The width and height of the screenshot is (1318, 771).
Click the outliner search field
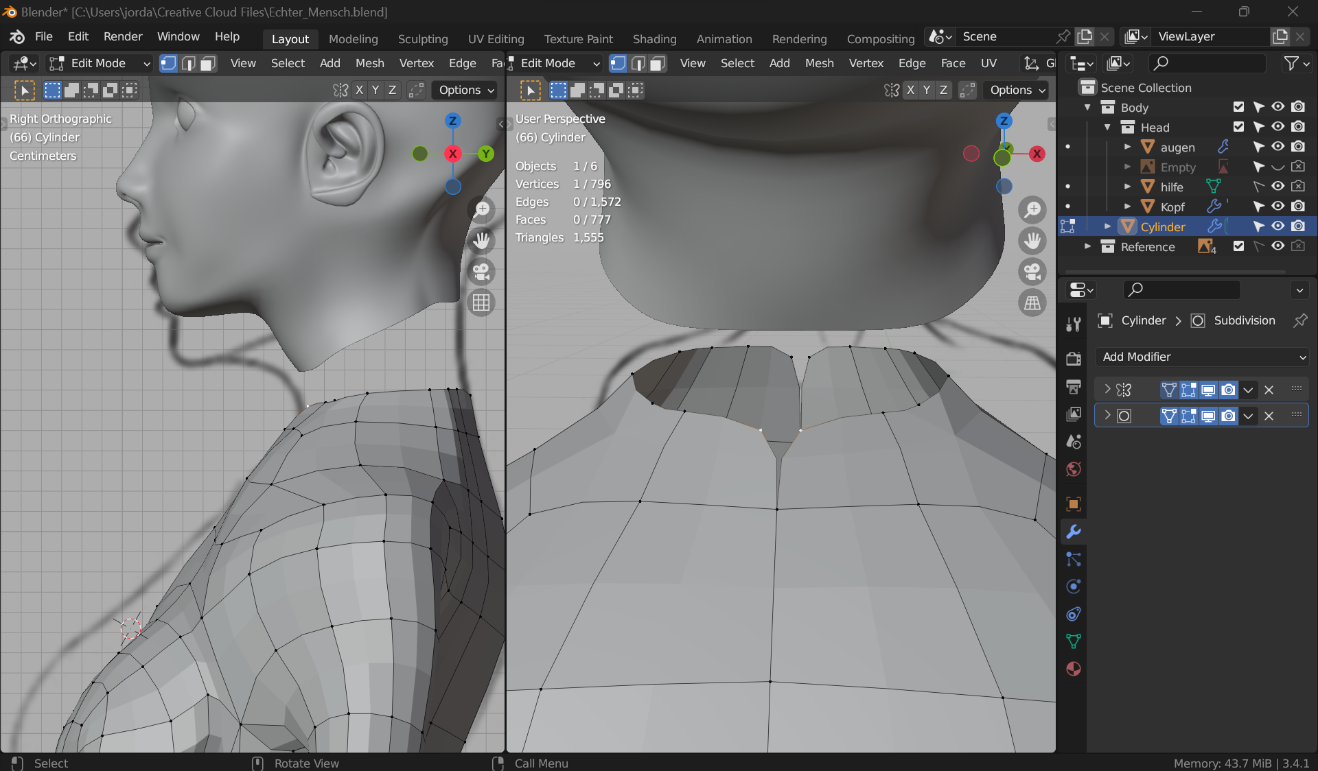click(1208, 63)
